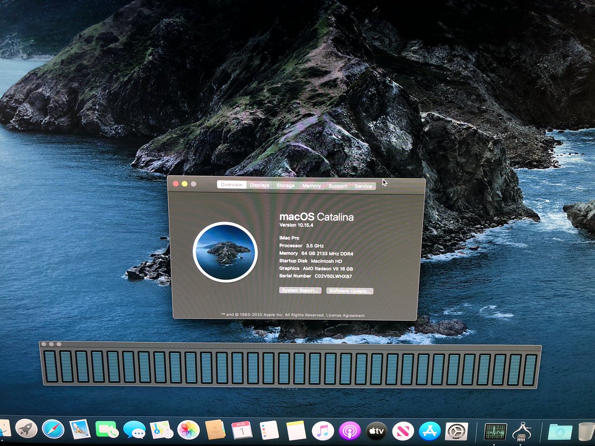Launch Maps from the dock

pos(162,430)
